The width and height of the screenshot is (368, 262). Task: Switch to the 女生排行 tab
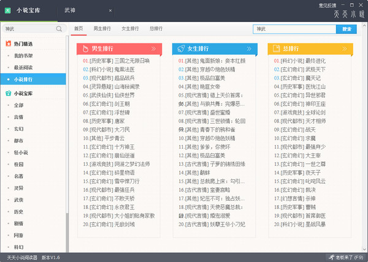coord(129,29)
